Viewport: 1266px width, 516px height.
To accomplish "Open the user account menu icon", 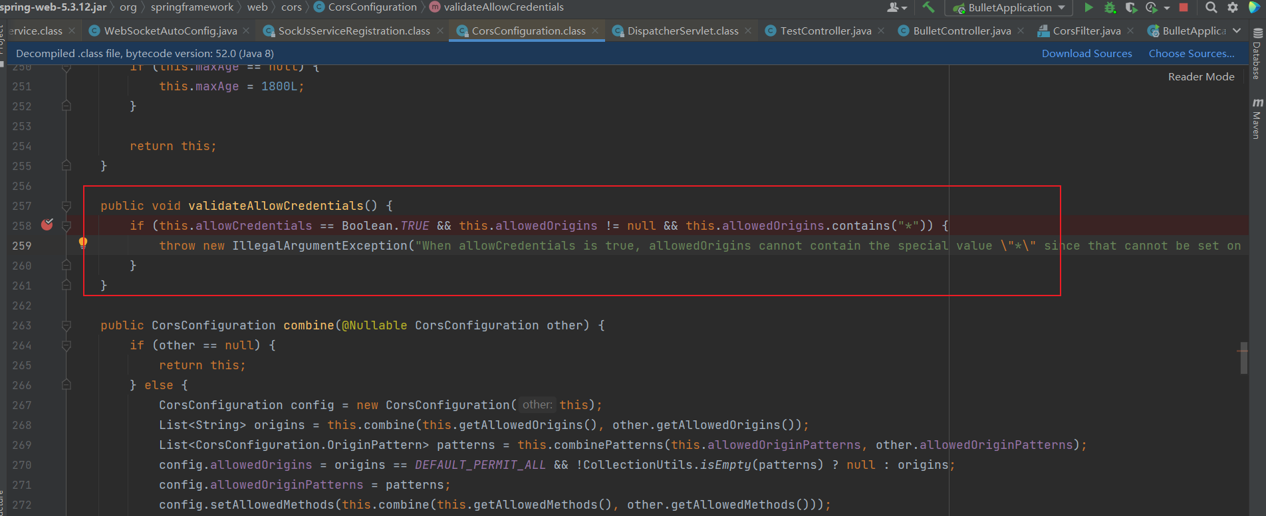I will tap(896, 7).
